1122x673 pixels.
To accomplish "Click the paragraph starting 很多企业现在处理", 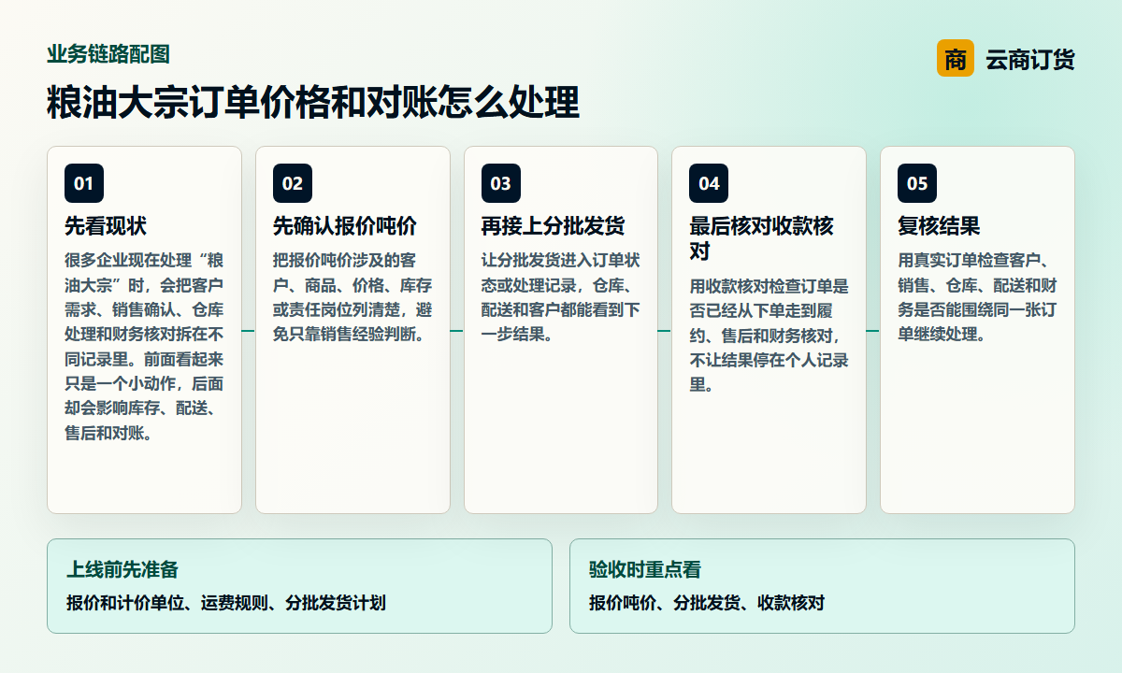I will point(144,347).
